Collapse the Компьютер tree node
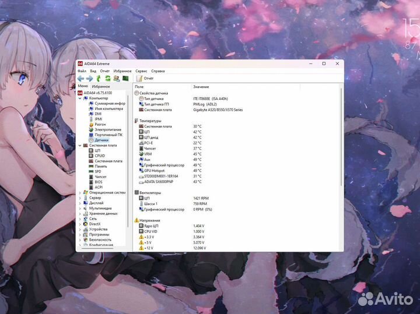Screen dimensions: 420x314 [x=80, y=98]
